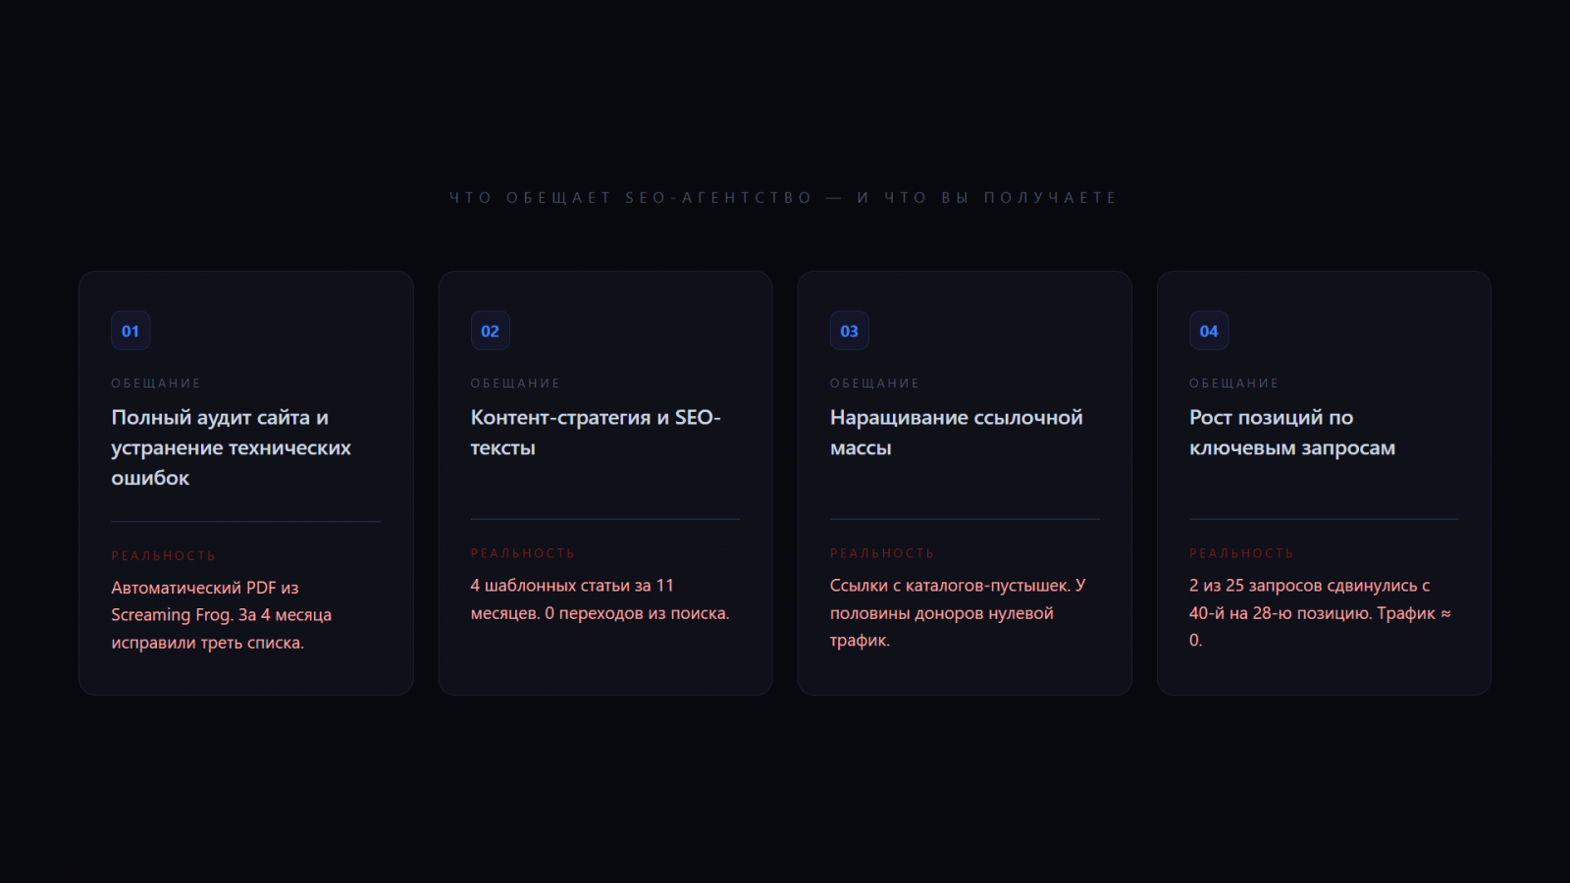This screenshot has width=1570, height=883.
Task: Click 'Реальность' label in the third card
Action: pyautogui.click(x=882, y=553)
